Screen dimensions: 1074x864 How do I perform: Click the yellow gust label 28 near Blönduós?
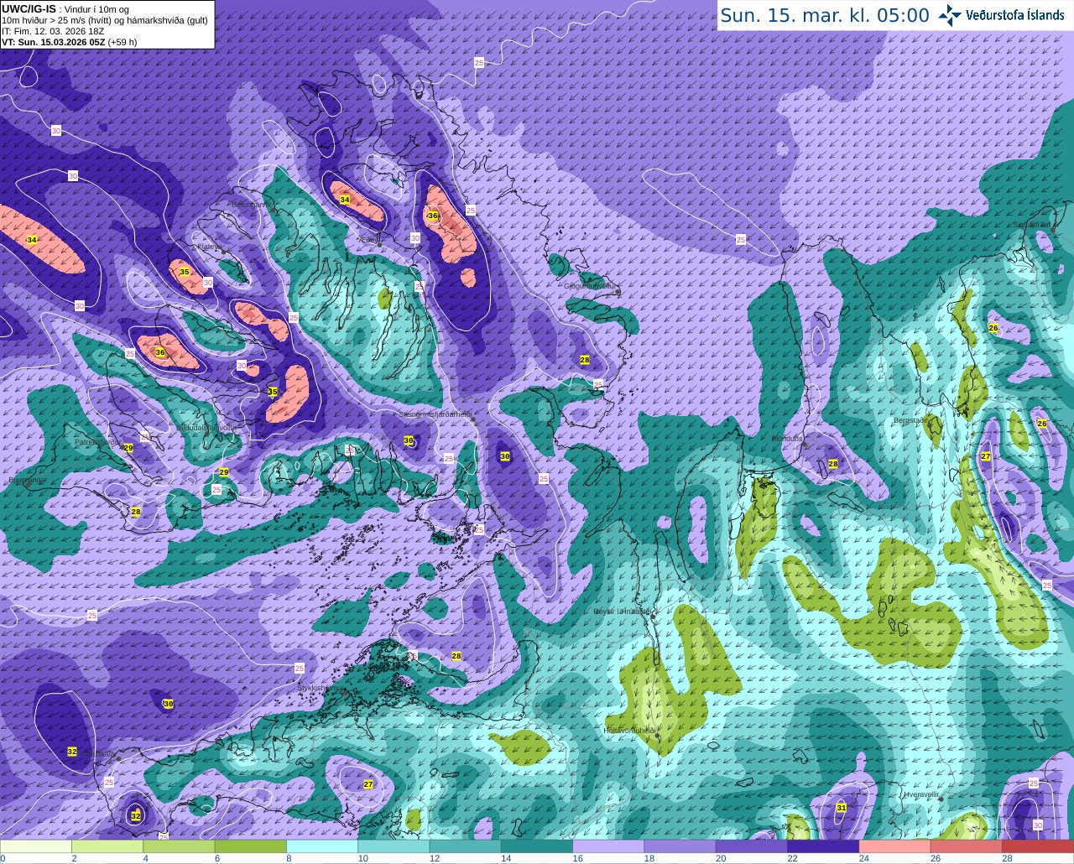pyautogui.click(x=833, y=464)
